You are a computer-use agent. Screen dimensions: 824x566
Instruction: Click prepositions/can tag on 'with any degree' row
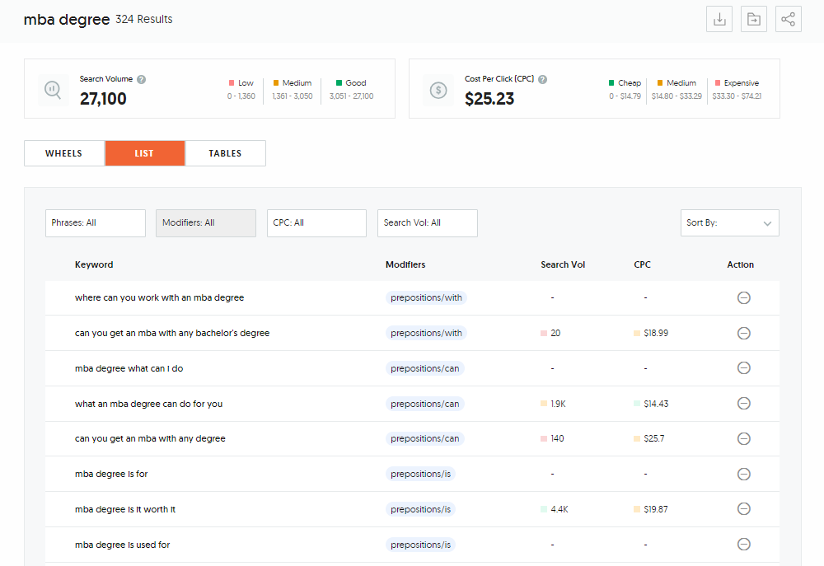tap(424, 438)
